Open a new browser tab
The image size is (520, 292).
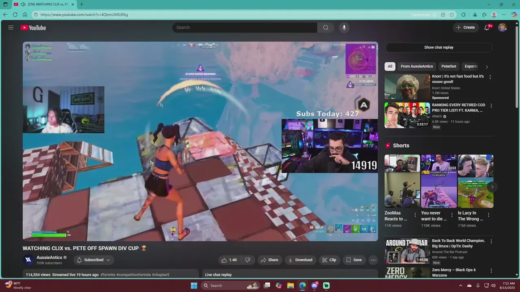click(x=82, y=4)
